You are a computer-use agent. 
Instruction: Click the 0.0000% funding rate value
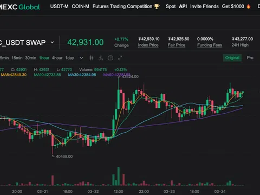click(x=205, y=39)
